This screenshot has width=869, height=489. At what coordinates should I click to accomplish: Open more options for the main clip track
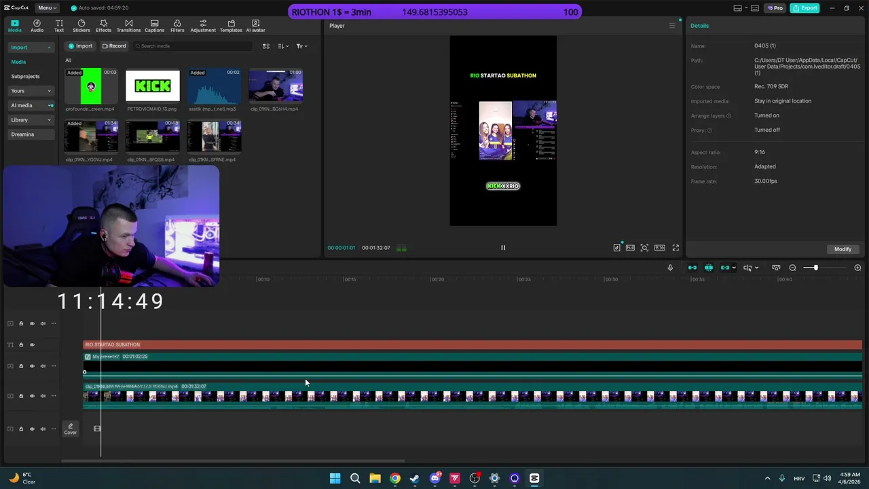click(x=54, y=396)
